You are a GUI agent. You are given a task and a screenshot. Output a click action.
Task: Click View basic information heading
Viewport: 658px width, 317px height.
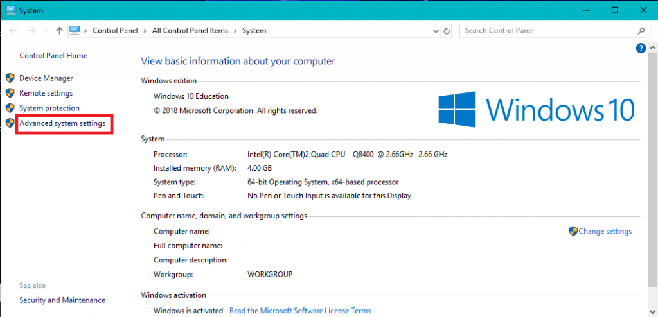tap(238, 61)
